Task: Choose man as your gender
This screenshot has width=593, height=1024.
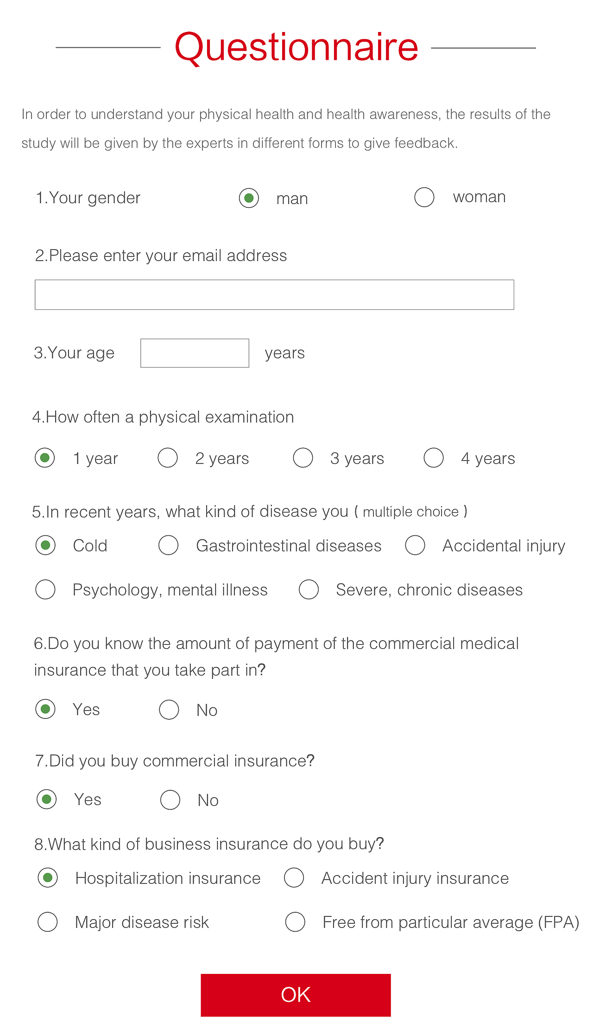Action: point(249,198)
